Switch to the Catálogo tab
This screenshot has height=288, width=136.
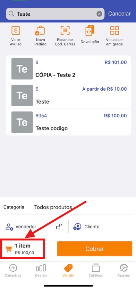(x=96, y=271)
